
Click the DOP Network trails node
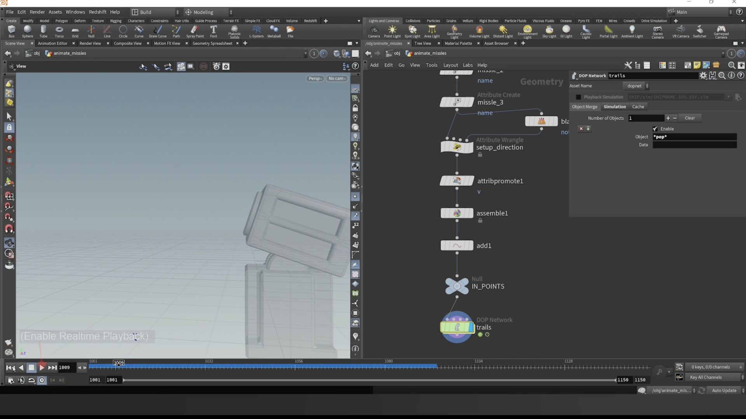point(457,327)
